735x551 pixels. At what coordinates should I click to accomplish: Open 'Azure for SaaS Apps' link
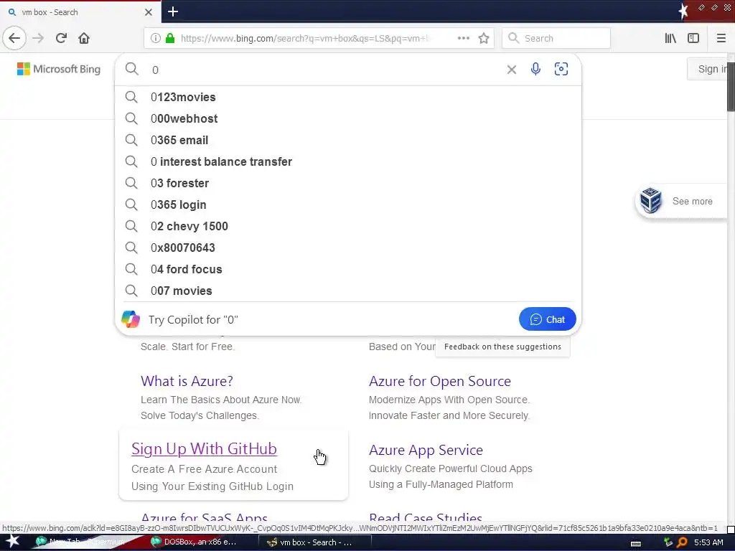tap(205, 517)
